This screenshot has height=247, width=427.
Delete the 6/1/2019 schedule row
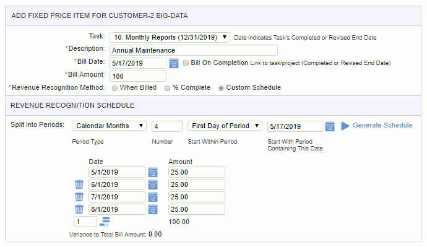coord(79,184)
